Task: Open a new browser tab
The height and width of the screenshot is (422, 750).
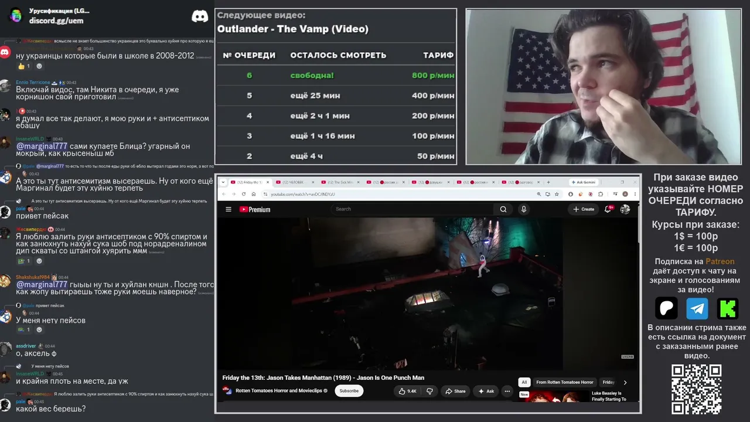Action: click(x=548, y=182)
